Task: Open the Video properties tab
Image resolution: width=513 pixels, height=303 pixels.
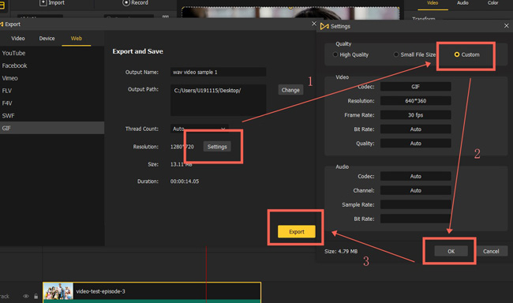Action: coord(432,2)
